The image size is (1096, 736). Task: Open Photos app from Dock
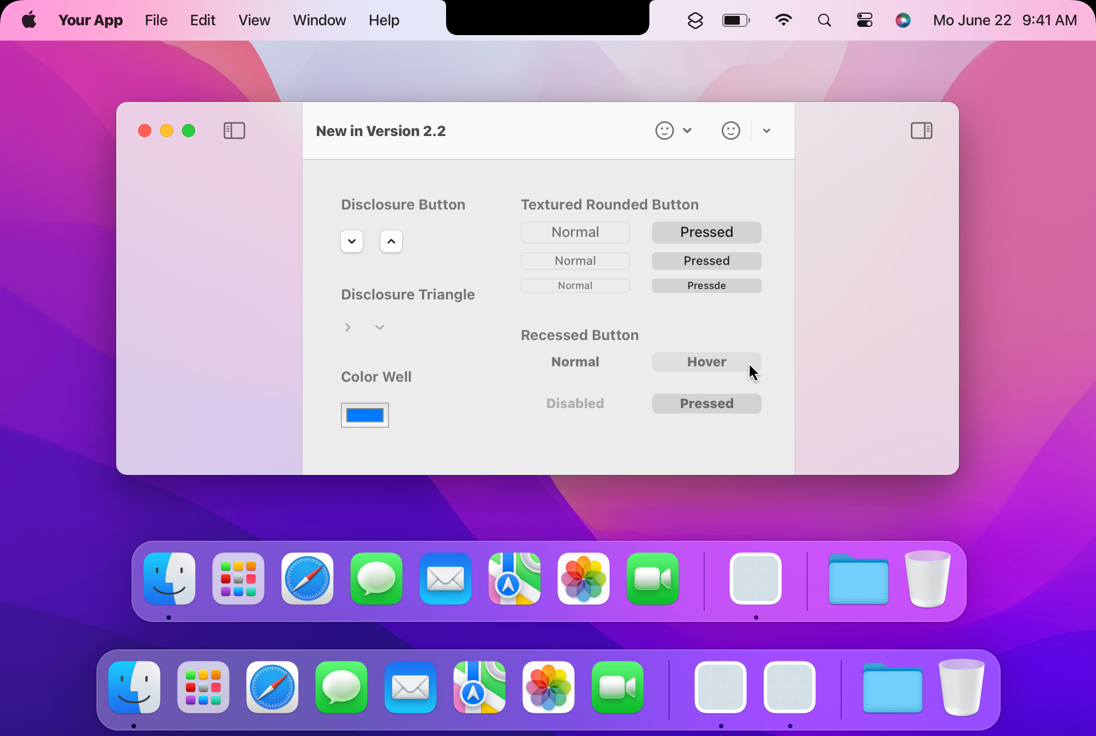click(584, 578)
